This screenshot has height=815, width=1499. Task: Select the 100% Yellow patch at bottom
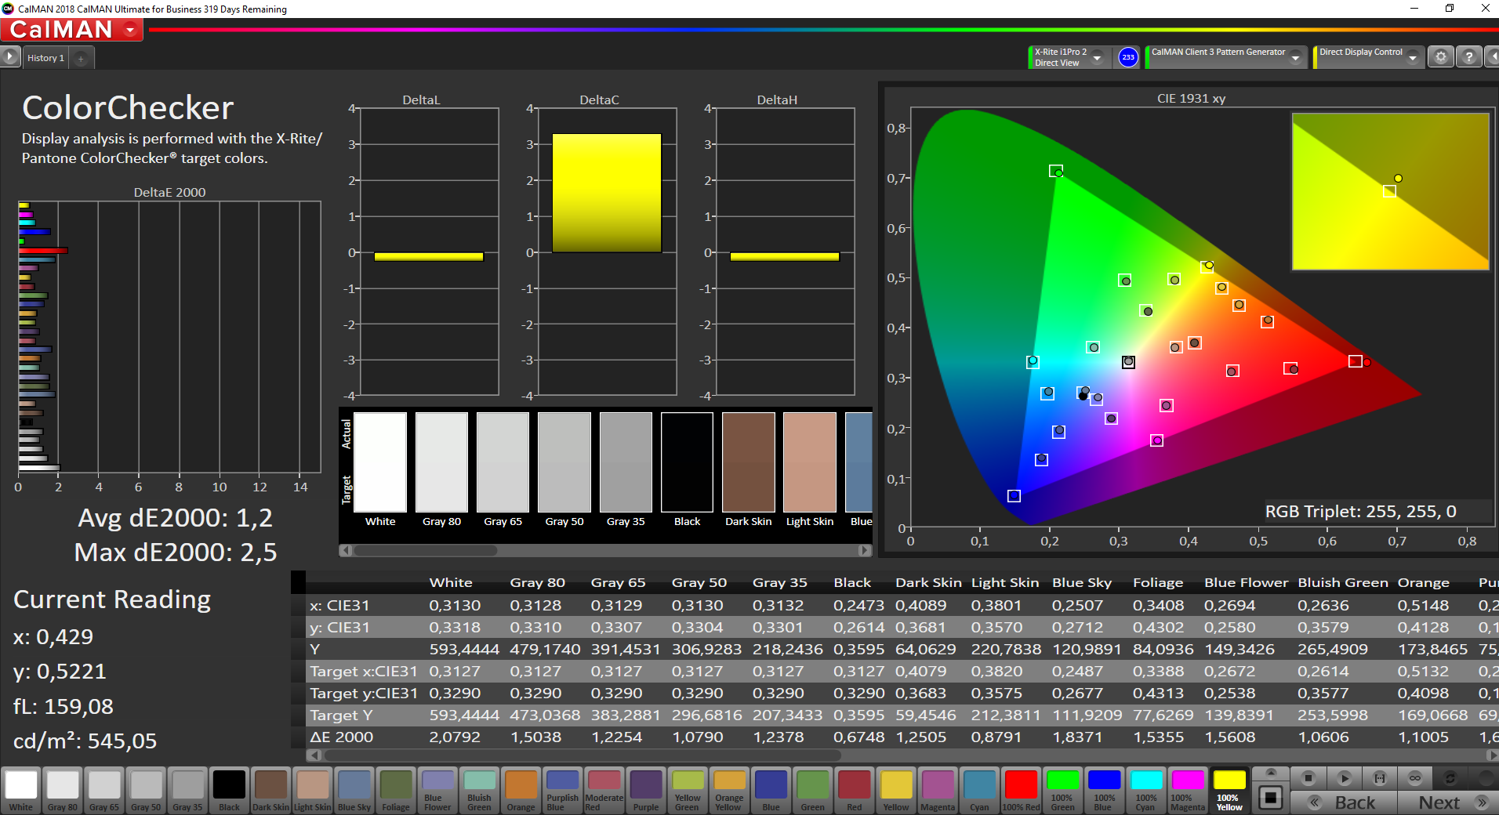1229,791
